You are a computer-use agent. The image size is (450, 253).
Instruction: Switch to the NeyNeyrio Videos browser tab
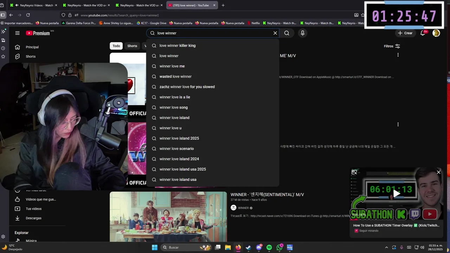(x=33, y=5)
